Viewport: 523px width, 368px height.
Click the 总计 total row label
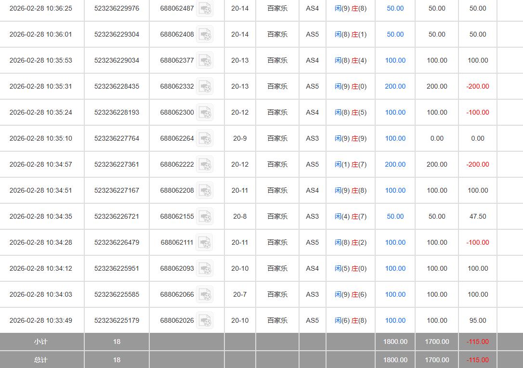(x=41, y=360)
